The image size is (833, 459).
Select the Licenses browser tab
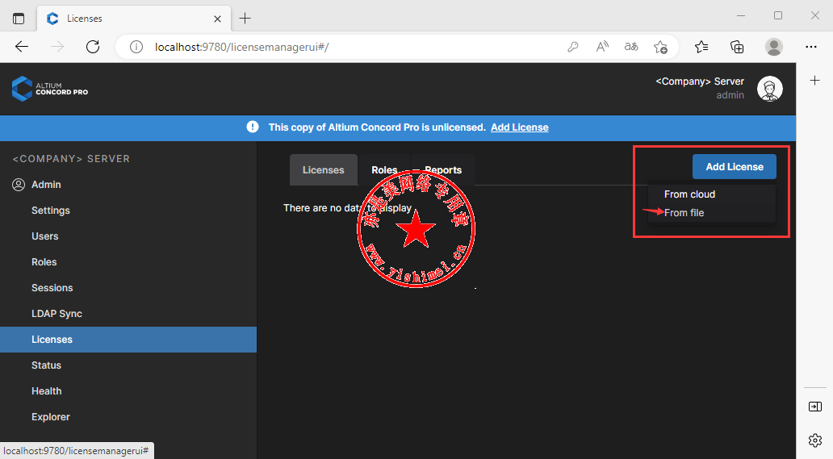coord(135,19)
